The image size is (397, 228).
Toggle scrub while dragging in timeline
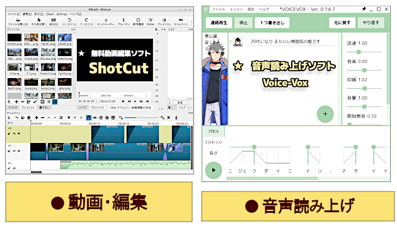click(95, 118)
